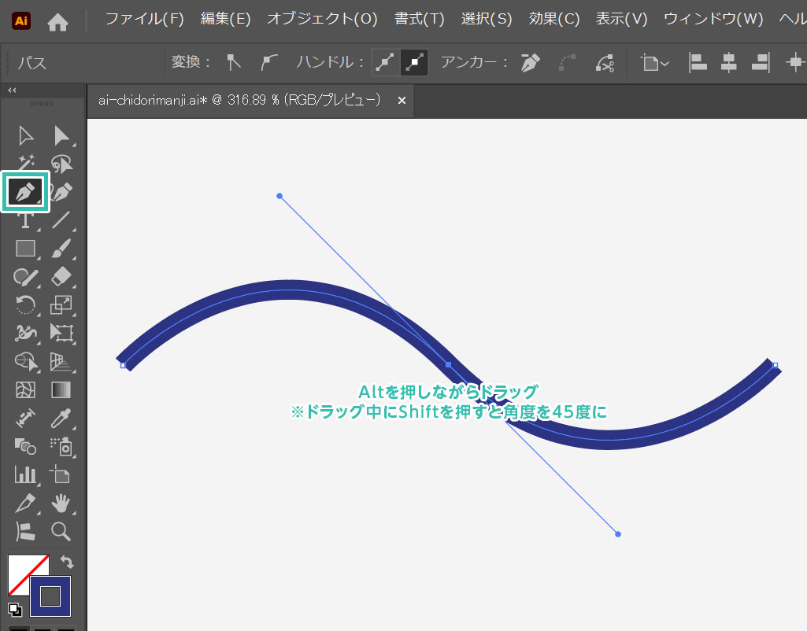Click the Illustrator Ai logo
Image resolution: width=807 pixels, height=631 pixels.
click(x=21, y=20)
